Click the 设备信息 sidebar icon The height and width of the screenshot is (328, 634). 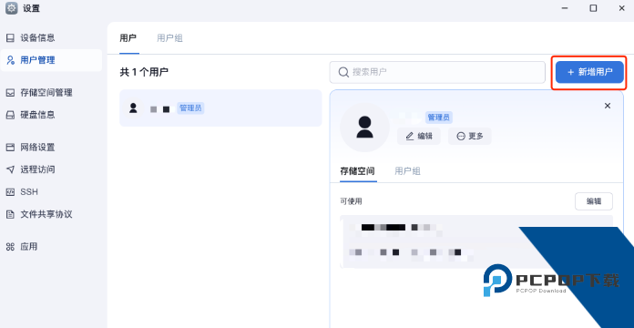10,38
